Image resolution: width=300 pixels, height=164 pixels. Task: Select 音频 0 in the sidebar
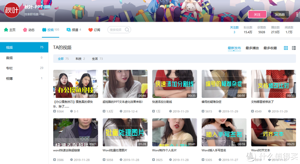click(24, 58)
